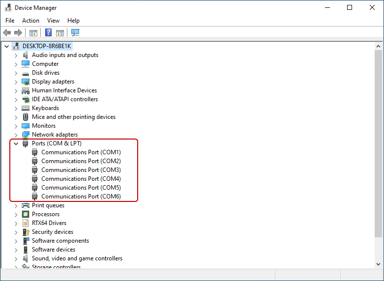Click the COM4 port device icon
Image resolution: width=384 pixels, height=281 pixels.
point(35,179)
